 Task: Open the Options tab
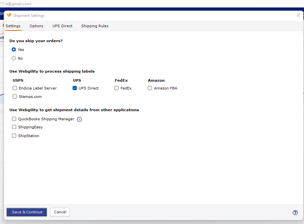coord(36,26)
